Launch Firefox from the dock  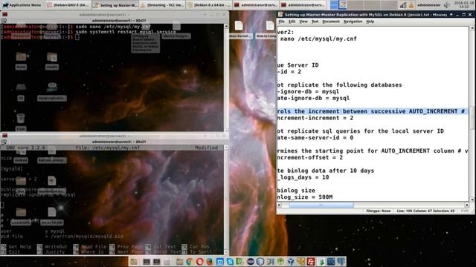(x=210, y=261)
